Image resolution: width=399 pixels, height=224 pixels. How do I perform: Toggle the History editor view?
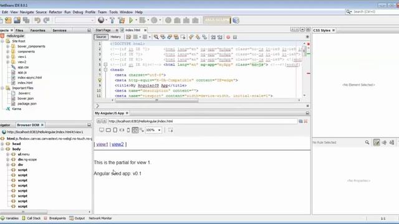click(115, 37)
